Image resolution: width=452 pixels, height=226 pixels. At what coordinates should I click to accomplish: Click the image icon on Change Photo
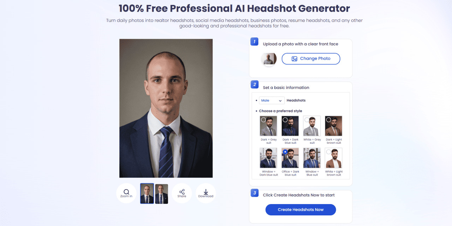tap(295, 59)
